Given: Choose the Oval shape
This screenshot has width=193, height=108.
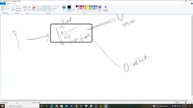Looking at the screenshot, I should [x=42, y=6].
